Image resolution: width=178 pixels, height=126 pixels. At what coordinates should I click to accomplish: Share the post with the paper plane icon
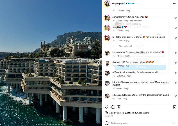point(119,107)
